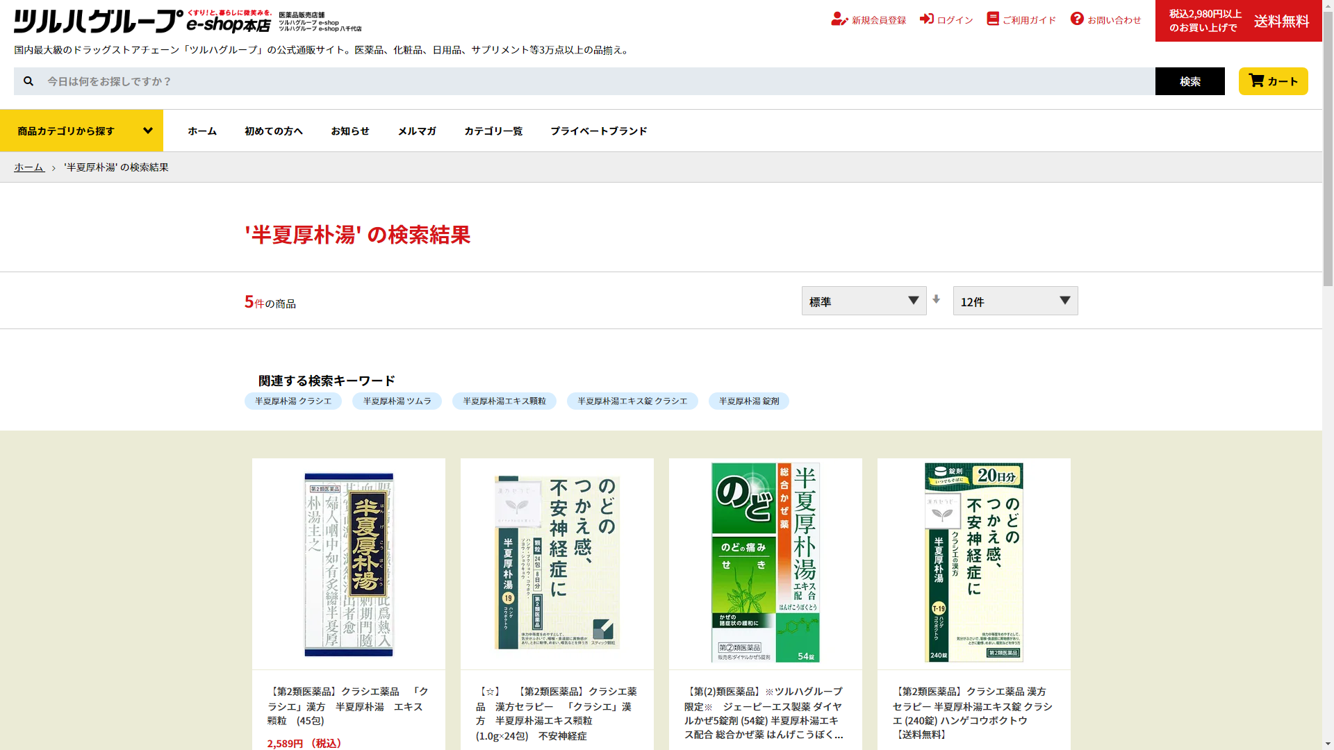
Task: Open the yellow cart button
Action: [1273, 81]
